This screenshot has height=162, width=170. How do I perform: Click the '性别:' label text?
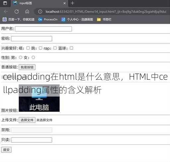pyautogui.click(x=6, y=58)
